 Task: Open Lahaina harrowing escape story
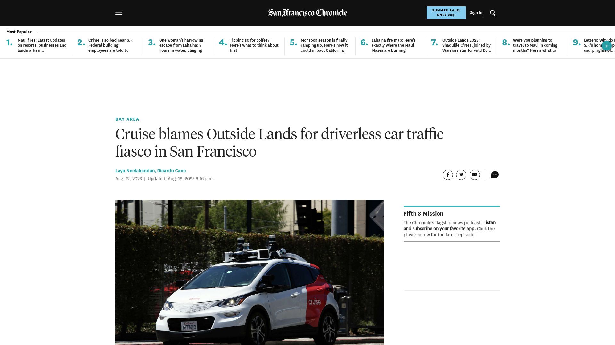point(181,45)
